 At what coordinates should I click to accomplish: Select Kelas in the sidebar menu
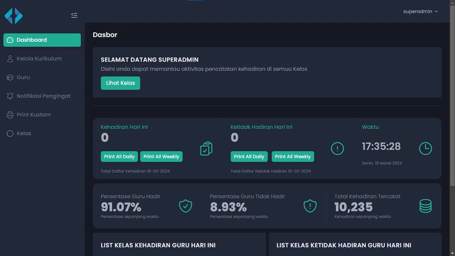24,133
